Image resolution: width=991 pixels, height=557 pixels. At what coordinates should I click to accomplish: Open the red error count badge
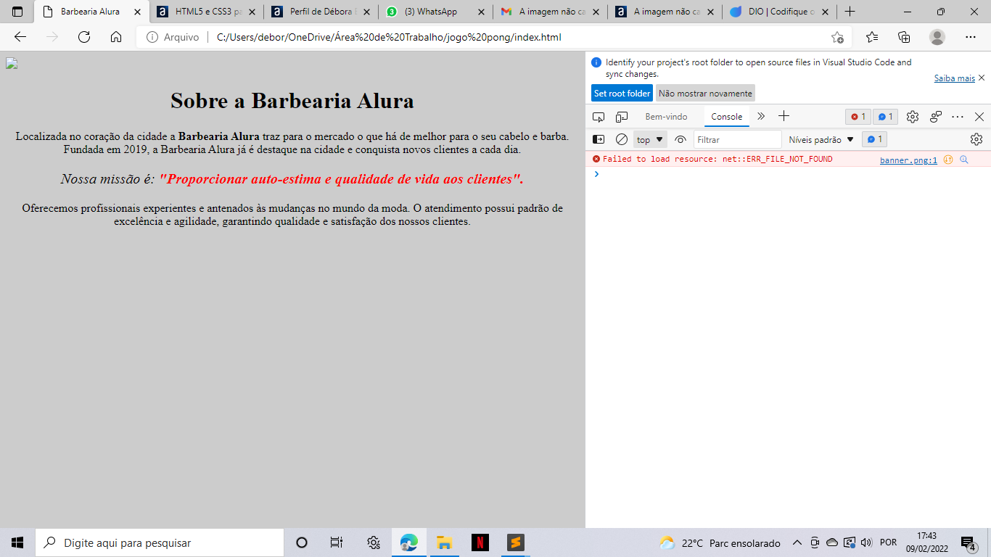pyautogui.click(x=858, y=117)
